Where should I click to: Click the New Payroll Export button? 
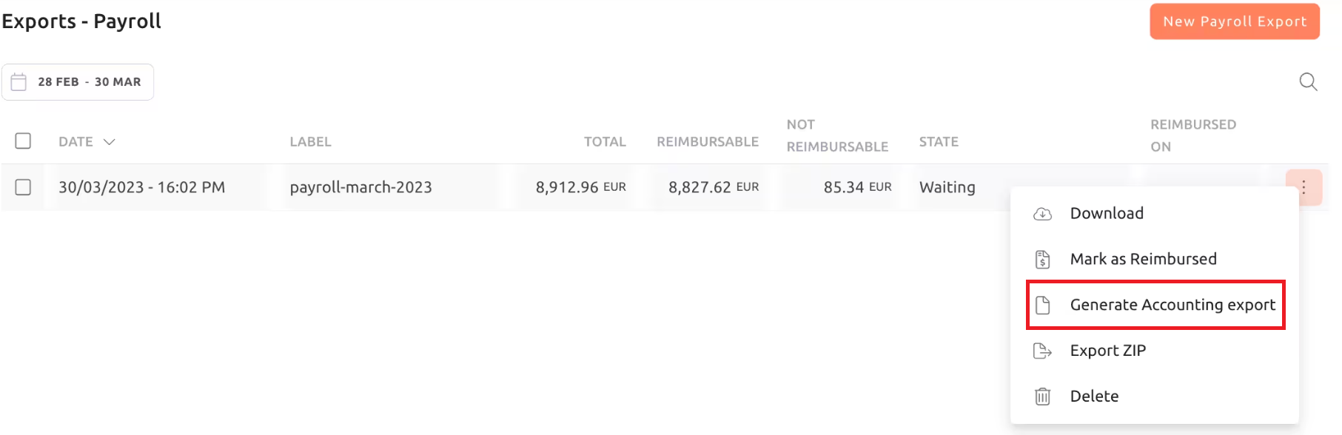(1235, 21)
